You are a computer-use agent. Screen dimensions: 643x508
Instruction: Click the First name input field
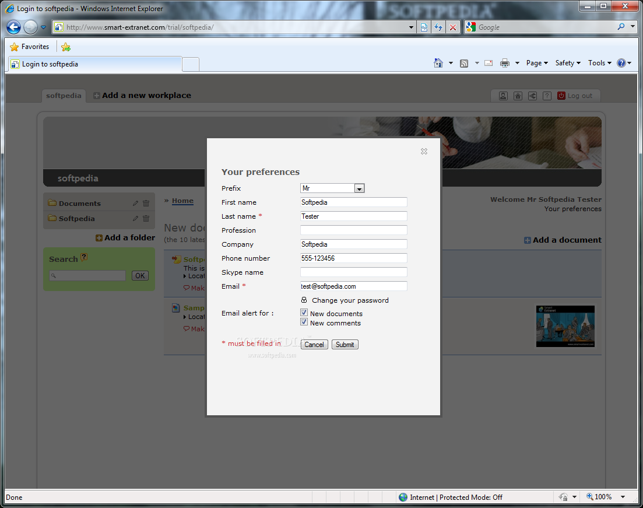pos(353,202)
